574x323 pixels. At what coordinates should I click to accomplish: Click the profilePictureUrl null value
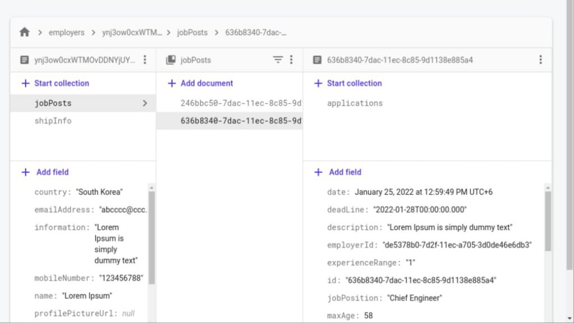click(x=128, y=313)
